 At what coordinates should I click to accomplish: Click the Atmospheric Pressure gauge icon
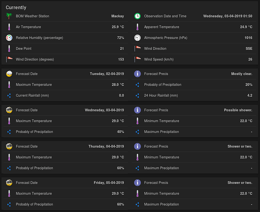[137, 38]
